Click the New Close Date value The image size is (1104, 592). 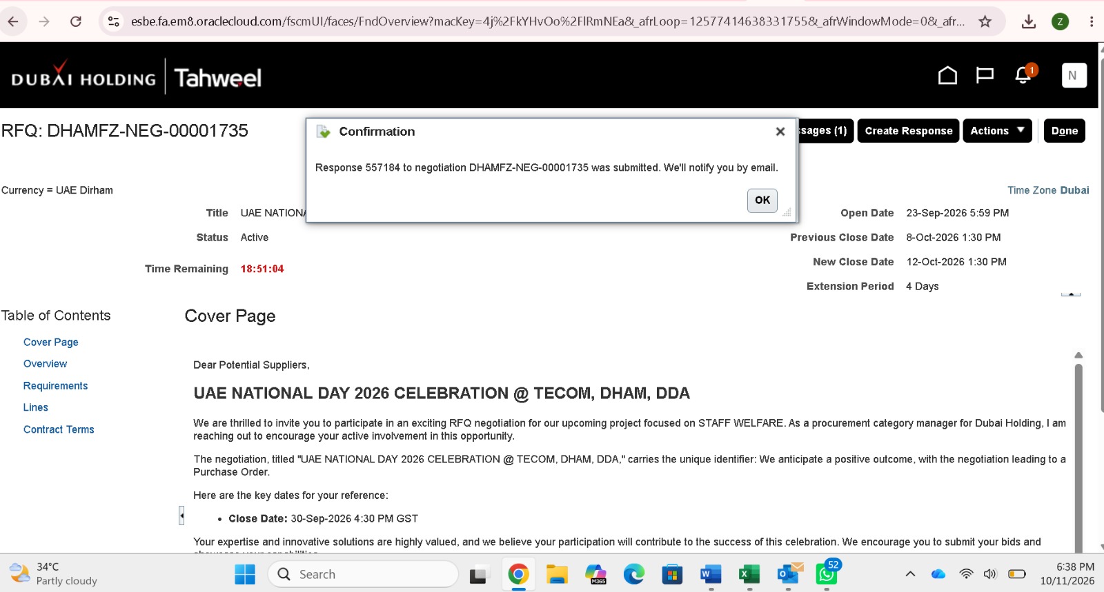tap(956, 262)
